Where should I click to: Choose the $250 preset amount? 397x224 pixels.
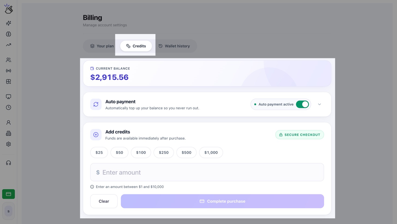(x=164, y=152)
